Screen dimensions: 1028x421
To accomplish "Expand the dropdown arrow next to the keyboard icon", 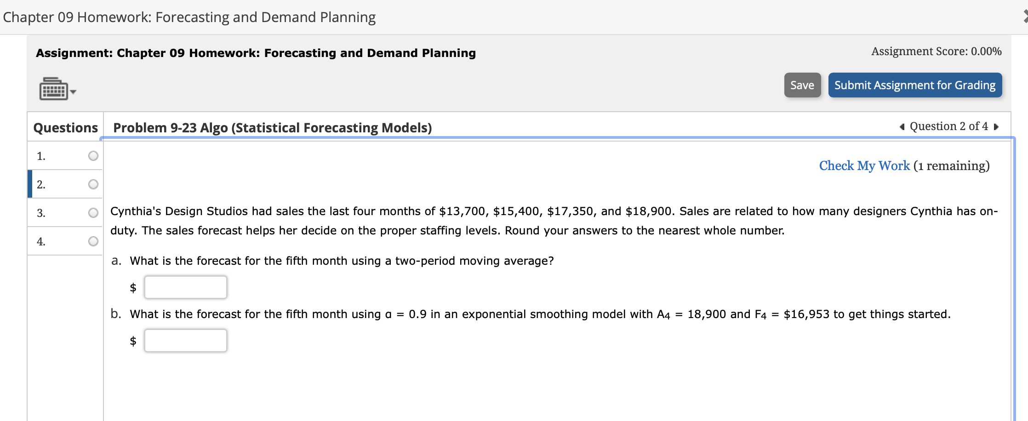I will click(x=73, y=92).
